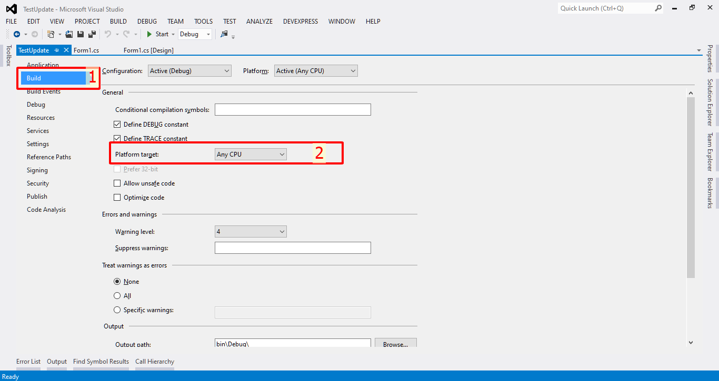The height and width of the screenshot is (381, 719).
Task: Click the Browse output path button
Action: click(x=396, y=343)
